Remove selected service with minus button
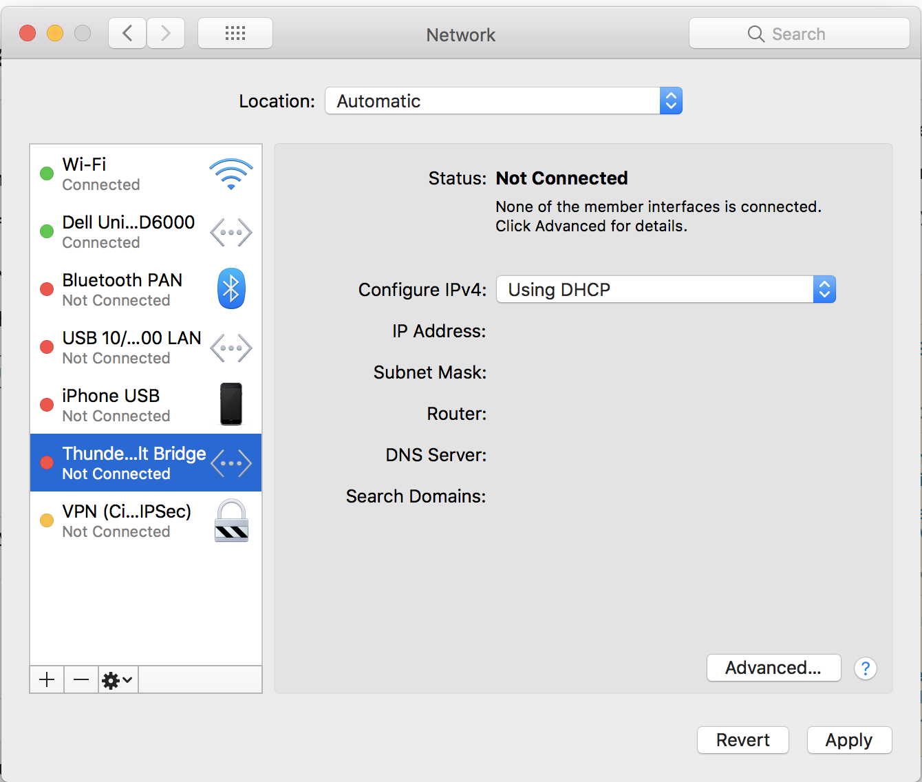 pos(81,680)
